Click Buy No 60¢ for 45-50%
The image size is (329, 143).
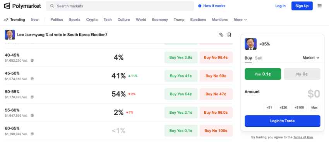click(x=216, y=76)
